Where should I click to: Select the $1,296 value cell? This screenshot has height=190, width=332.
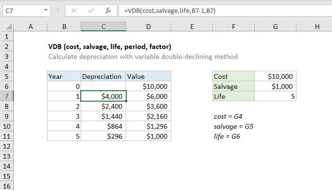point(148,126)
